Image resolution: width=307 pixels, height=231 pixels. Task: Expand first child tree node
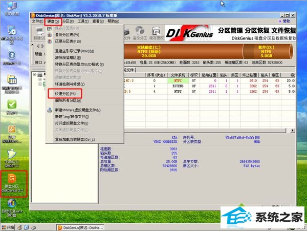(40, 79)
